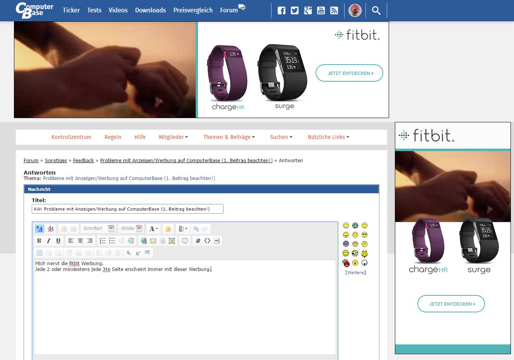Wrap text in CODE tags (hash icon)
The image size is (514, 360).
coord(198,241)
